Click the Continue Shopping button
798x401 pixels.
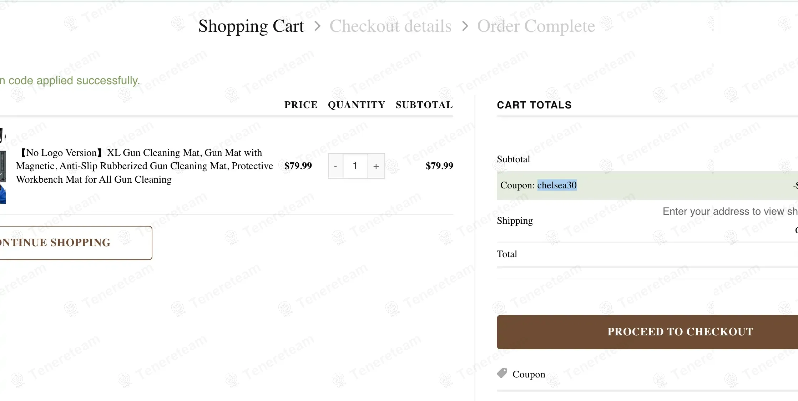pos(76,243)
